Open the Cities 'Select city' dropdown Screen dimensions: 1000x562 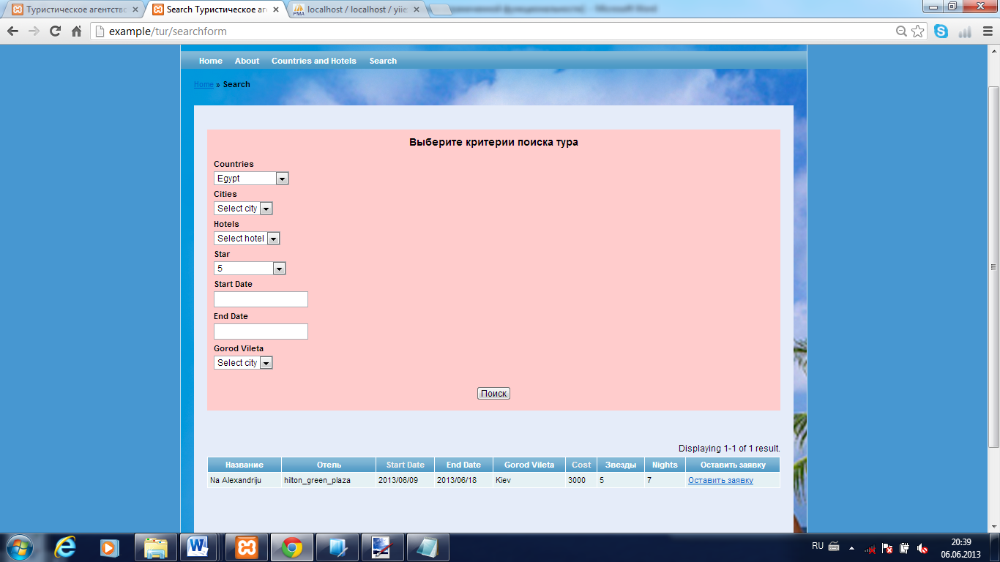pyautogui.click(x=243, y=209)
